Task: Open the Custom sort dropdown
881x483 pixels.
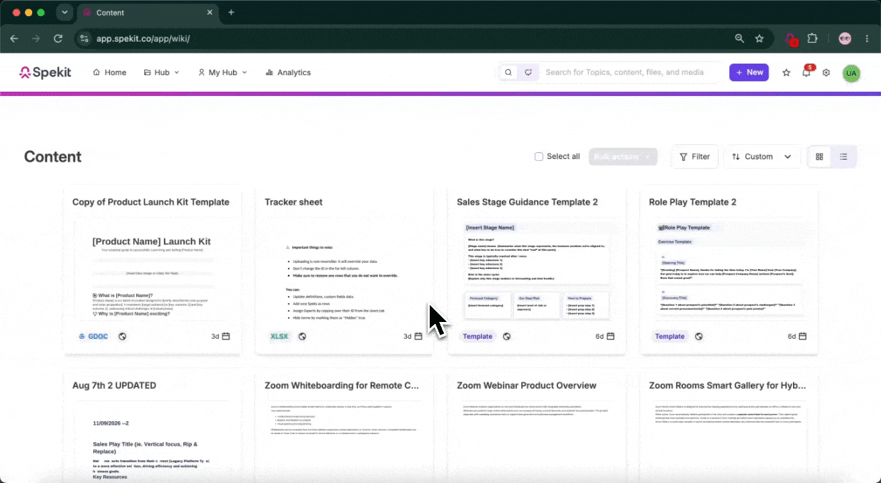Action: [762, 156]
